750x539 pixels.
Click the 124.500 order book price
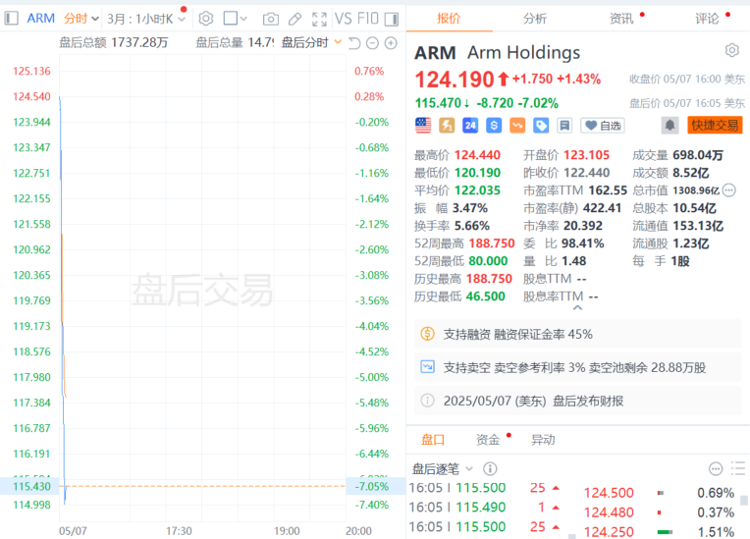point(609,493)
